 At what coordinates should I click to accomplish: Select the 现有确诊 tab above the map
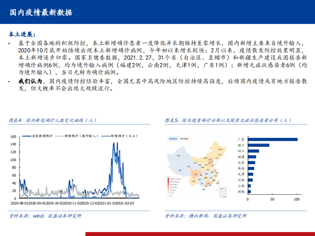(x=172, y=139)
